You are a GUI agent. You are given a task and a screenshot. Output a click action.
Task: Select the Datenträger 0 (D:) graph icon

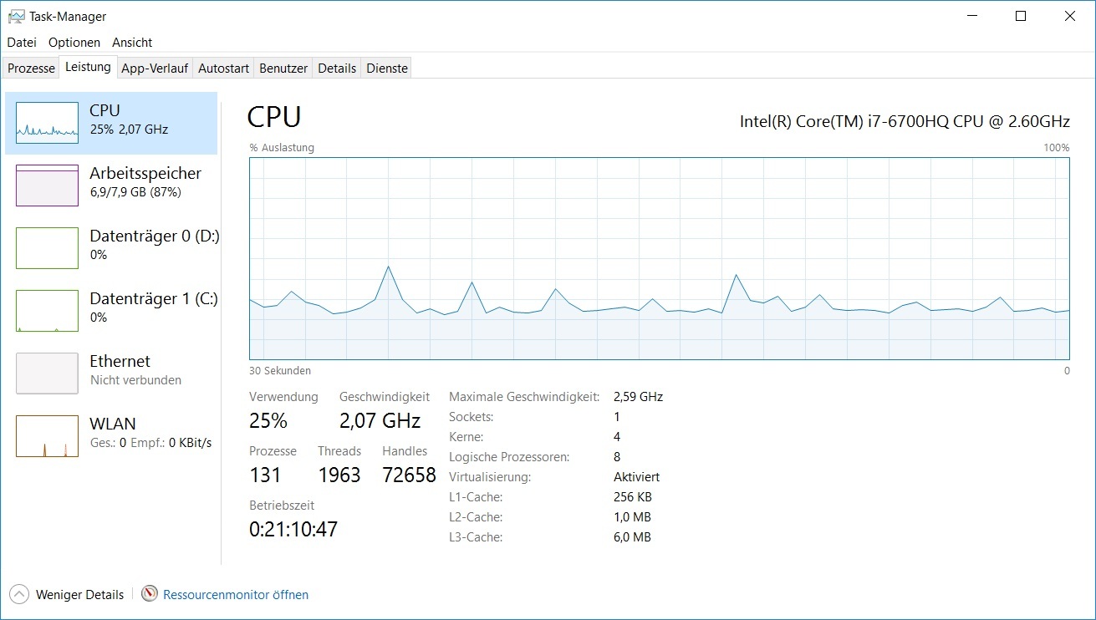pos(47,248)
